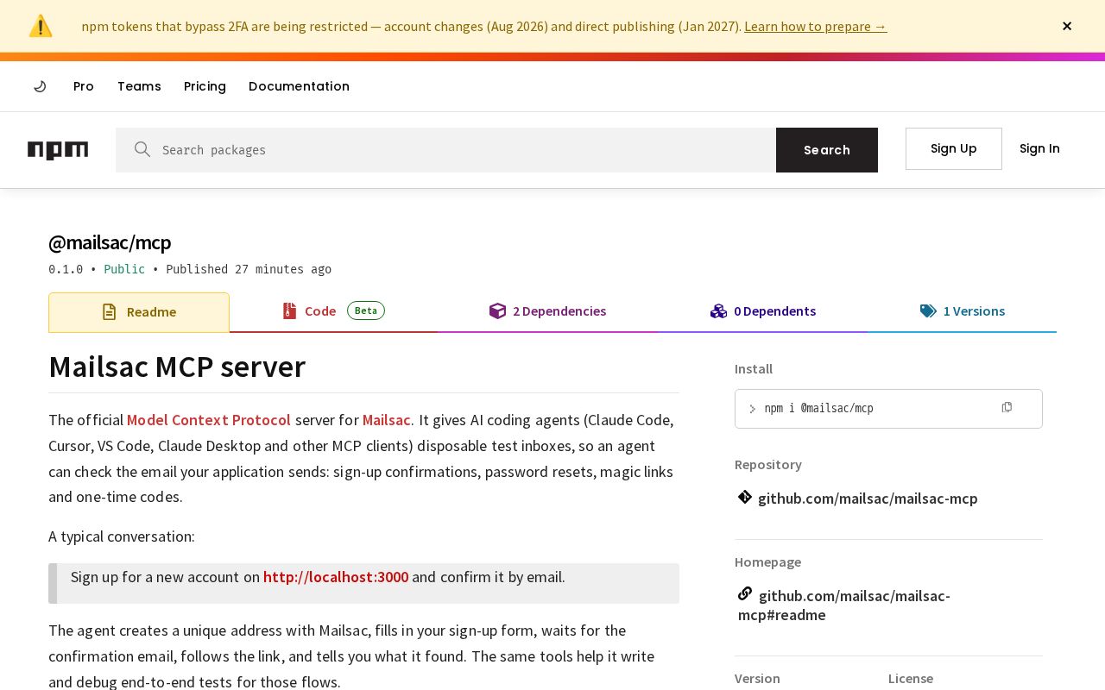
Task: Click the green Public label
Action: pos(124,269)
